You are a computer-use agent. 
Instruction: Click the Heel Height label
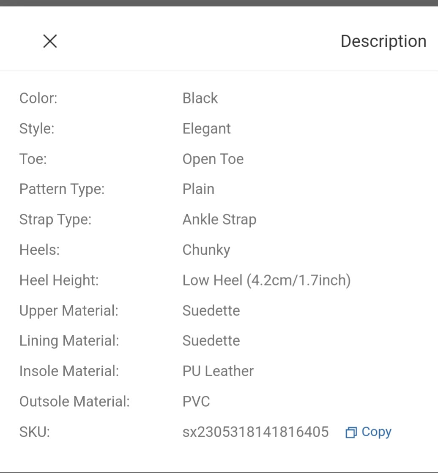(59, 280)
